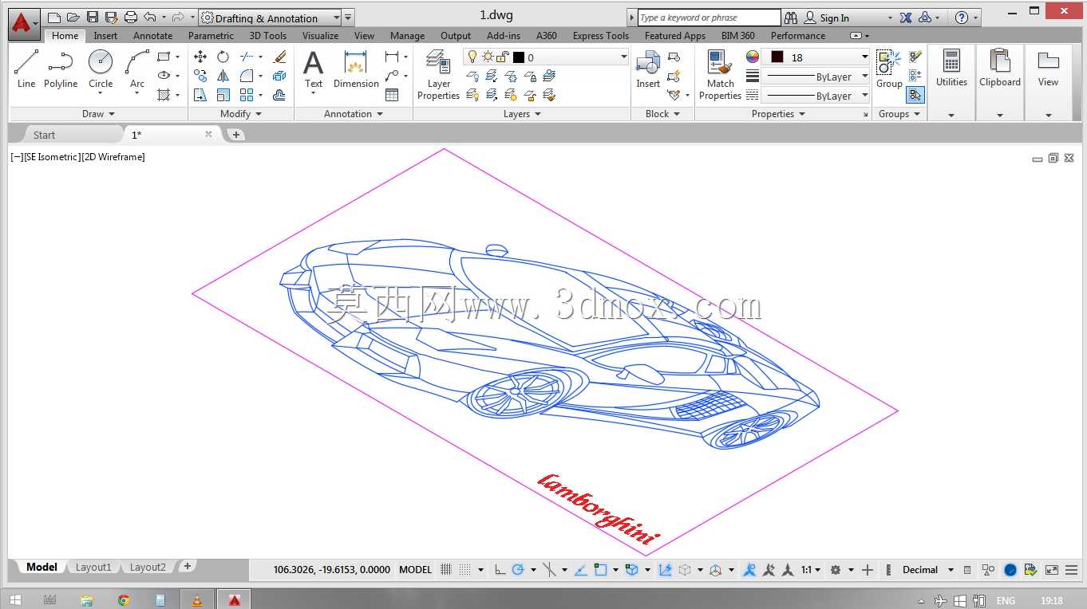Expand the Modify panel
Viewport: 1087px width, 609px height.
(x=241, y=114)
